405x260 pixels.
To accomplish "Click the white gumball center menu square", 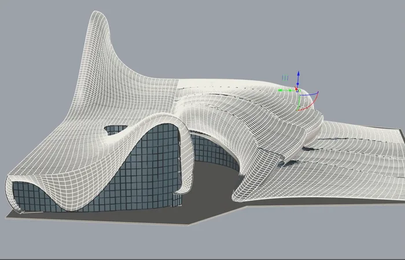I will (297, 91).
